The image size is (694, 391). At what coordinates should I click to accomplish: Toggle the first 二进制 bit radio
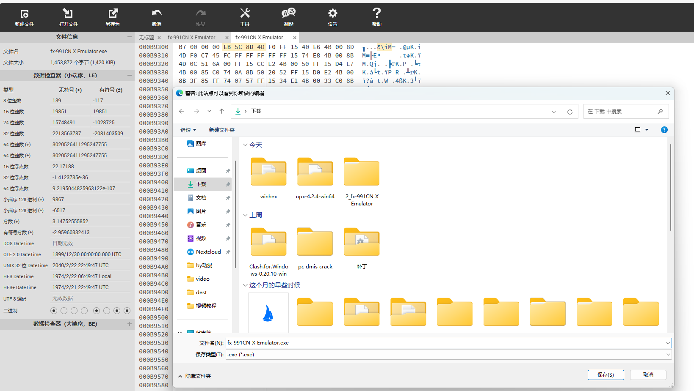click(54, 311)
